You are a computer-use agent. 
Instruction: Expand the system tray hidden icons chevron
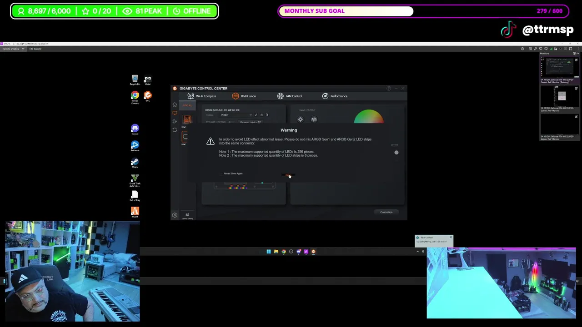point(417,252)
